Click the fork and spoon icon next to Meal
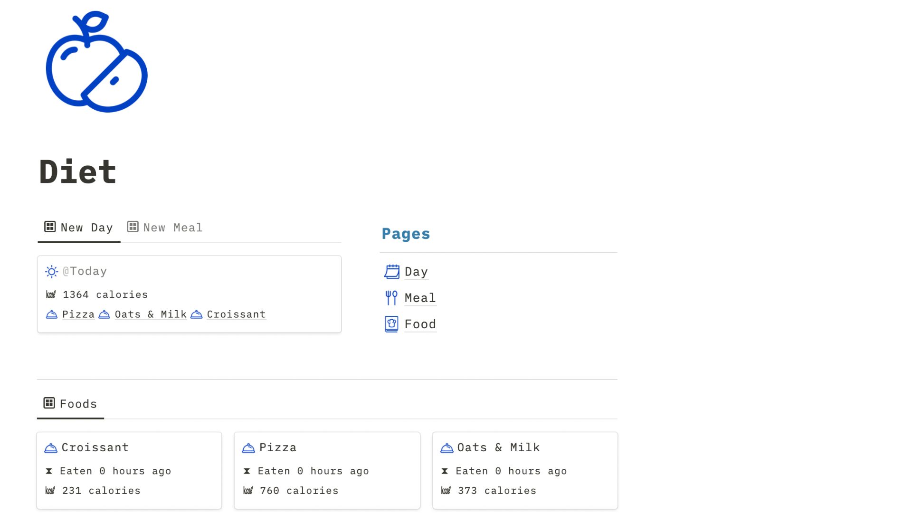The height and width of the screenshot is (513, 912). pyautogui.click(x=391, y=298)
